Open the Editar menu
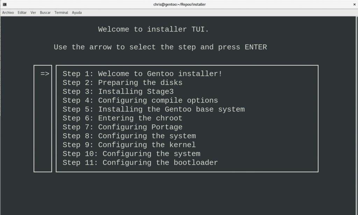Image resolution: width=358 pixels, height=215 pixels. 22,13
